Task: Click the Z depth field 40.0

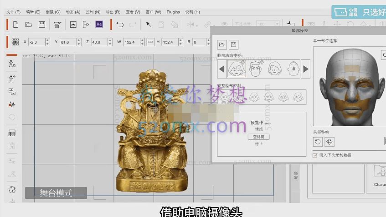Action: point(99,42)
